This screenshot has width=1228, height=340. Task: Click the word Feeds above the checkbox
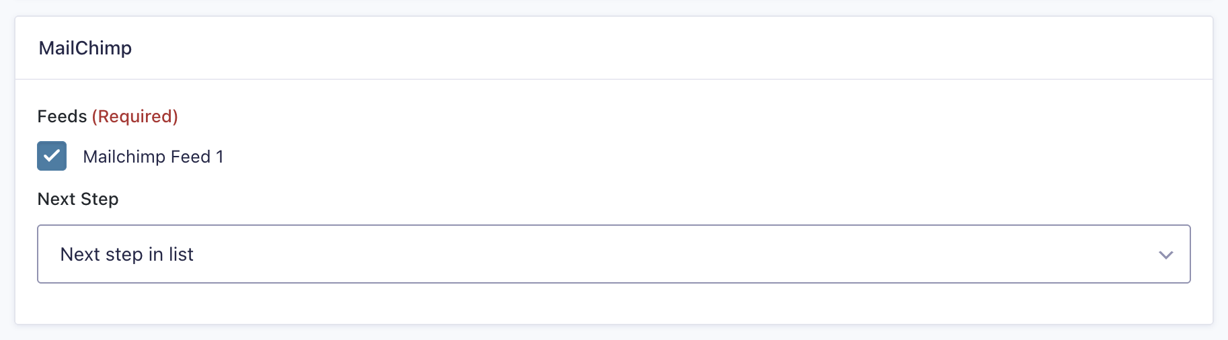[62, 116]
